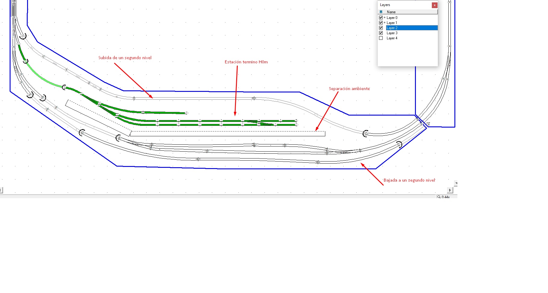Image resolution: width=548 pixels, height=293 pixels.
Task: Click the horizontal scrollbar right arrow
Action: click(450, 190)
